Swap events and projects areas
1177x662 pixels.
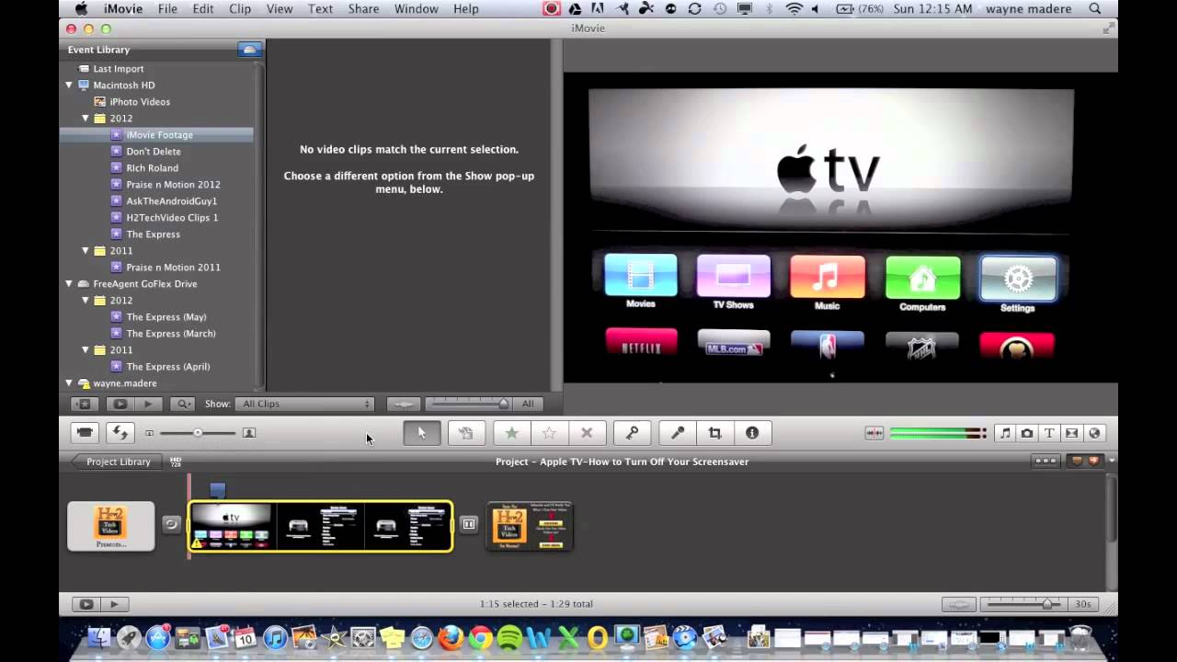tap(119, 432)
